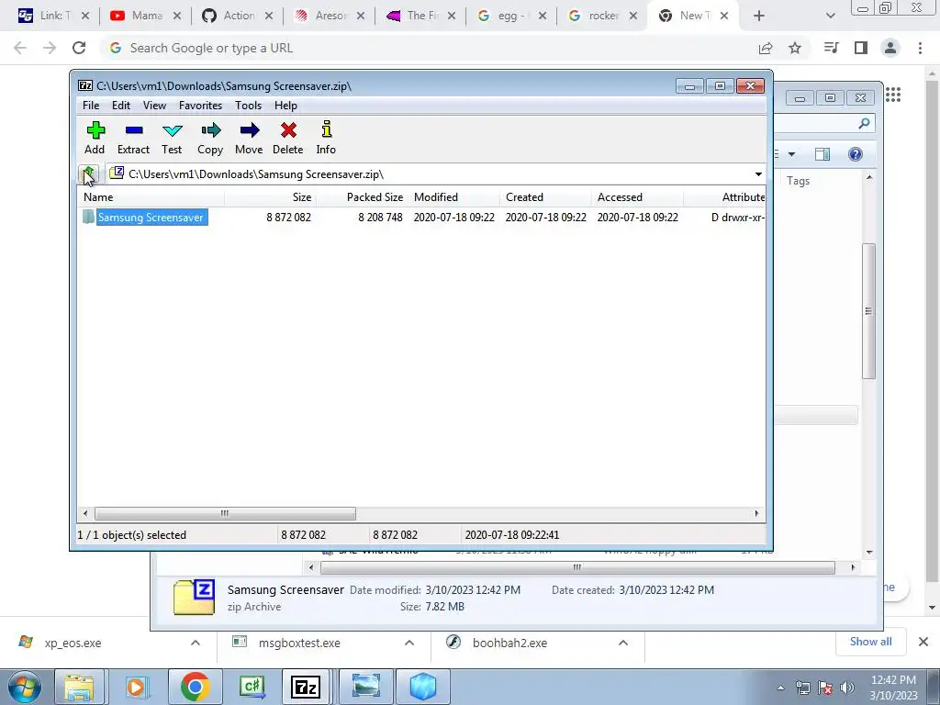Switch to the GitHub Action tab
The height and width of the screenshot is (705, 940).
point(238,16)
